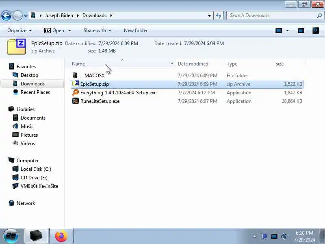
Task: Open the taskbar clock showing 6:10 PM
Action: [304, 236]
